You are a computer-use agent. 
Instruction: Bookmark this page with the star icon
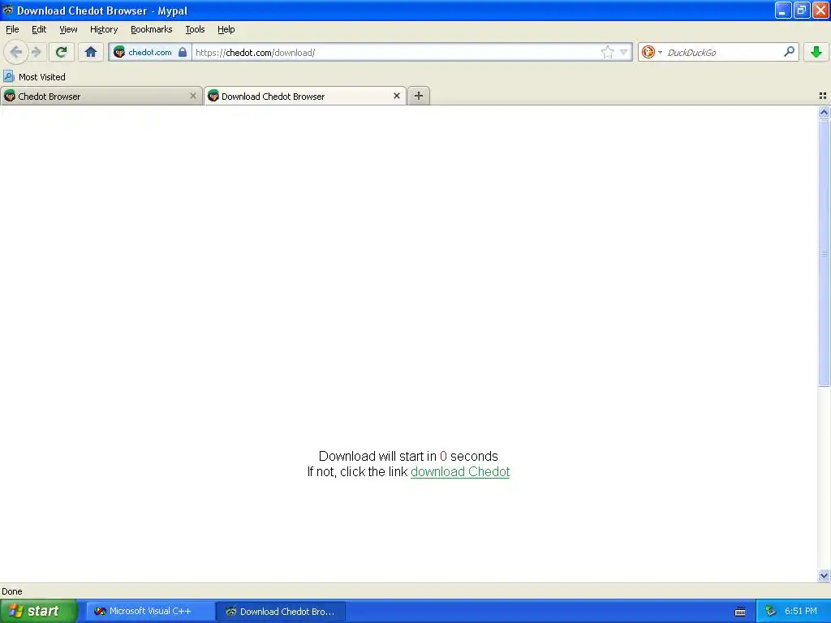click(607, 52)
